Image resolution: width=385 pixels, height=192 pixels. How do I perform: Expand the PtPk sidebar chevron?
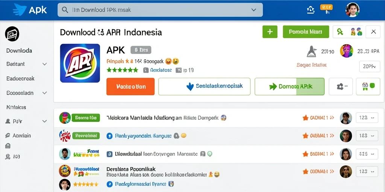point(44,121)
